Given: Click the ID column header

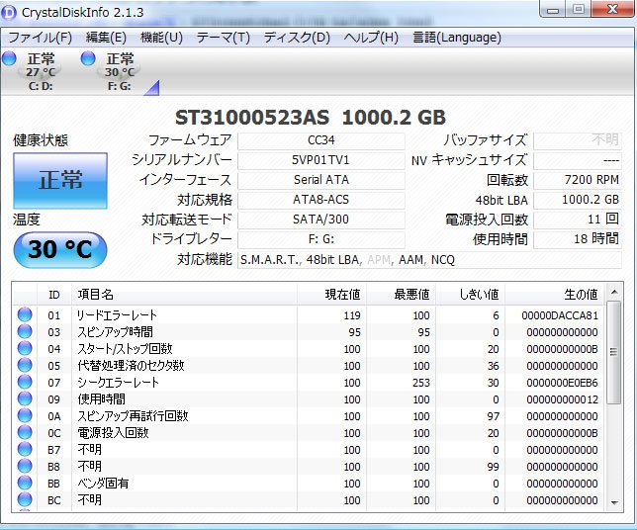Looking at the screenshot, I should click(x=54, y=295).
